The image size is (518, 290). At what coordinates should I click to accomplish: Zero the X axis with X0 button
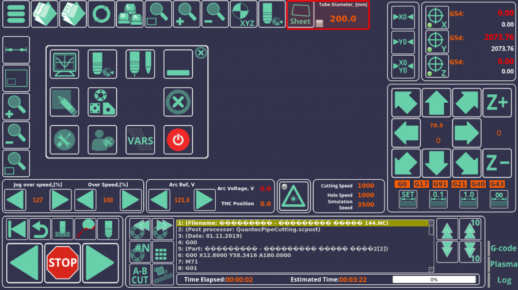coord(403,17)
